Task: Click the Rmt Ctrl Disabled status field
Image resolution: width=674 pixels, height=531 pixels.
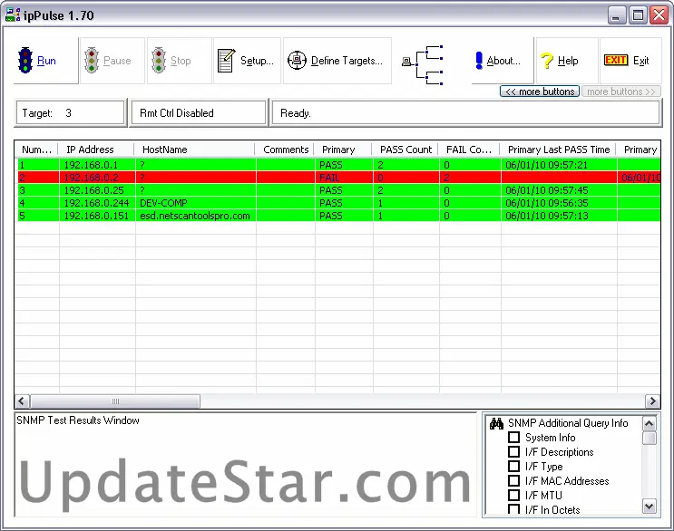Action: pos(198,113)
